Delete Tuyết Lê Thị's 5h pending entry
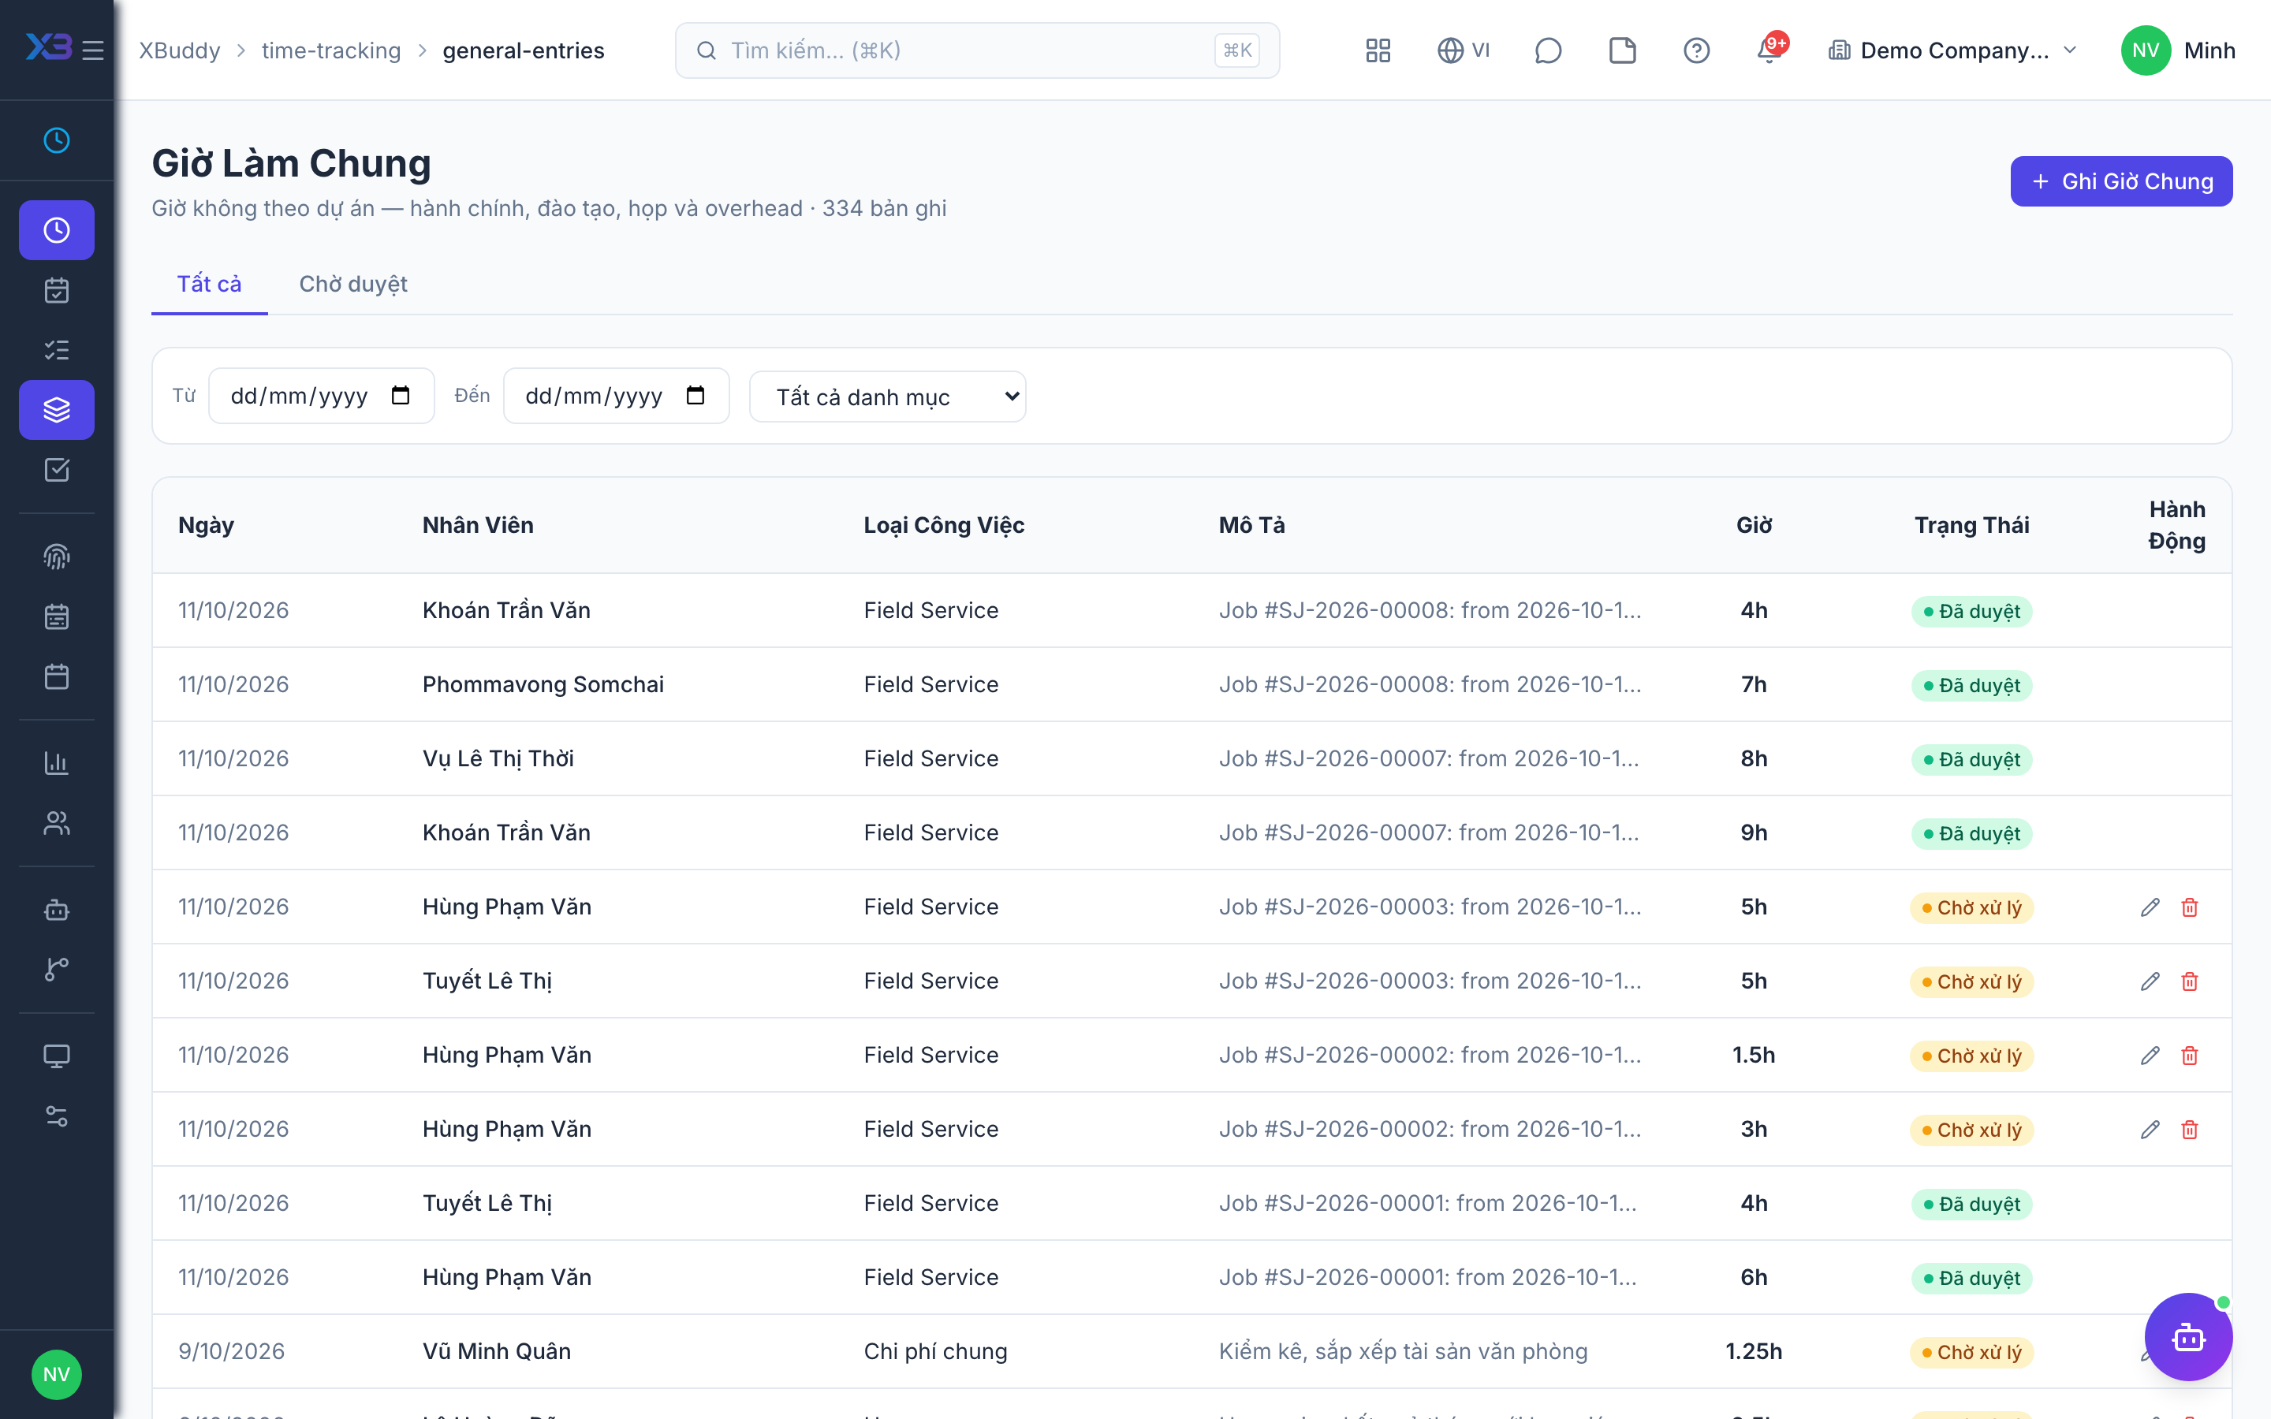Screen dimensions: 2271x1419 tap(2189, 981)
